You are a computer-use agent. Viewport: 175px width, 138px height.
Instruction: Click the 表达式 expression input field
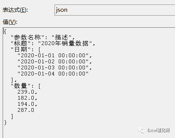[x=115, y=10]
